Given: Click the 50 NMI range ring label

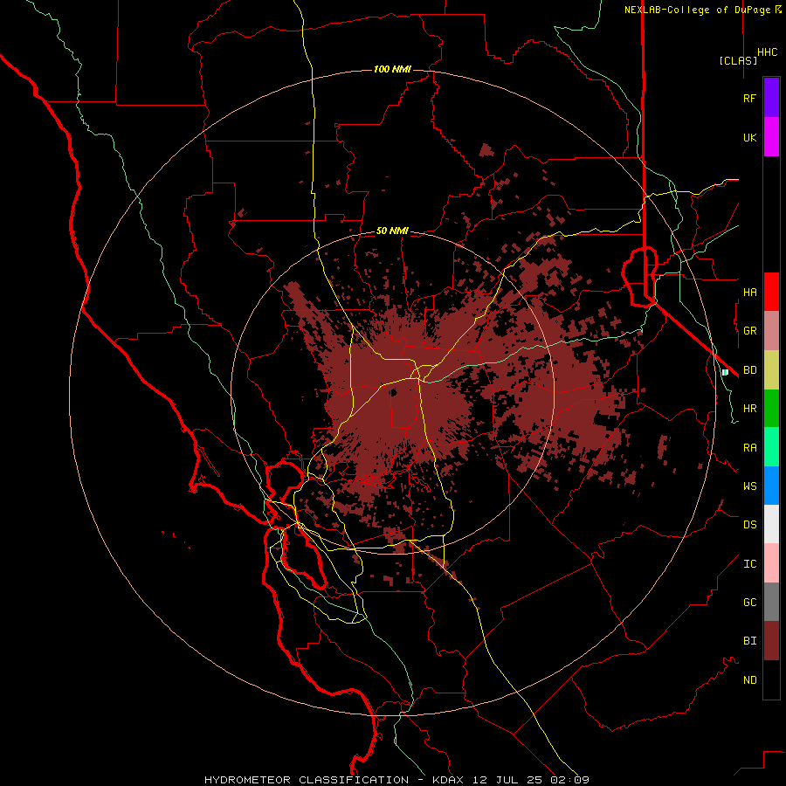Looking at the screenshot, I should [x=392, y=231].
